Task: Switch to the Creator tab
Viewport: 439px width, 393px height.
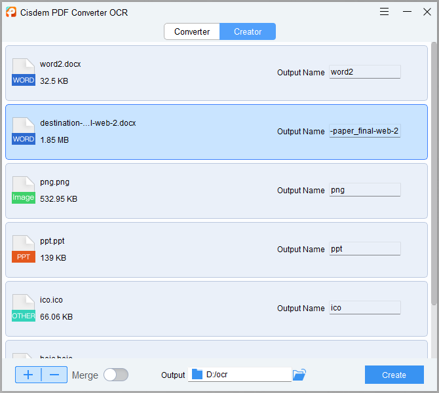Action: pyautogui.click(x=248, y=31)
